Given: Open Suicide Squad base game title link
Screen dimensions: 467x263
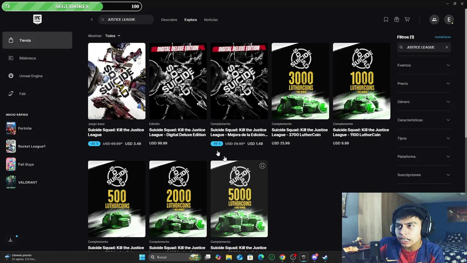Looking at the screenshot, I should click(116, 132).
